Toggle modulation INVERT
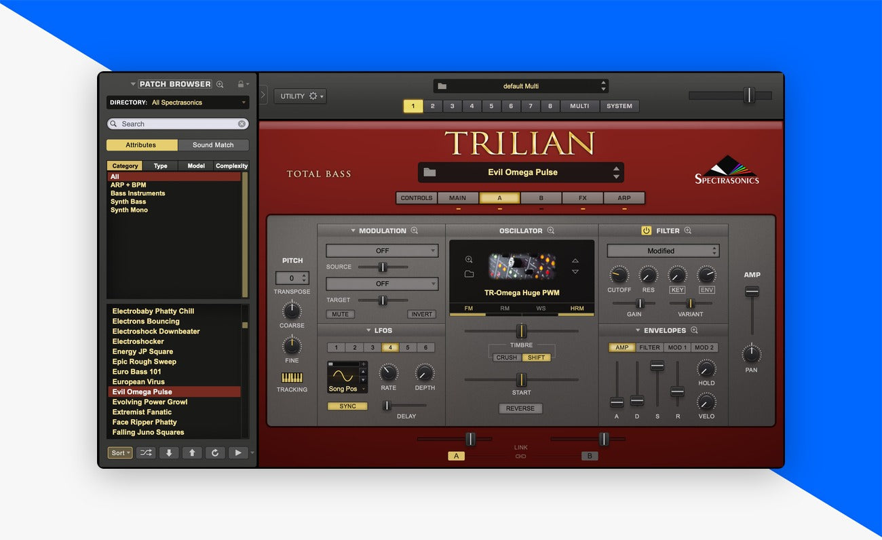 click(421, 314)
